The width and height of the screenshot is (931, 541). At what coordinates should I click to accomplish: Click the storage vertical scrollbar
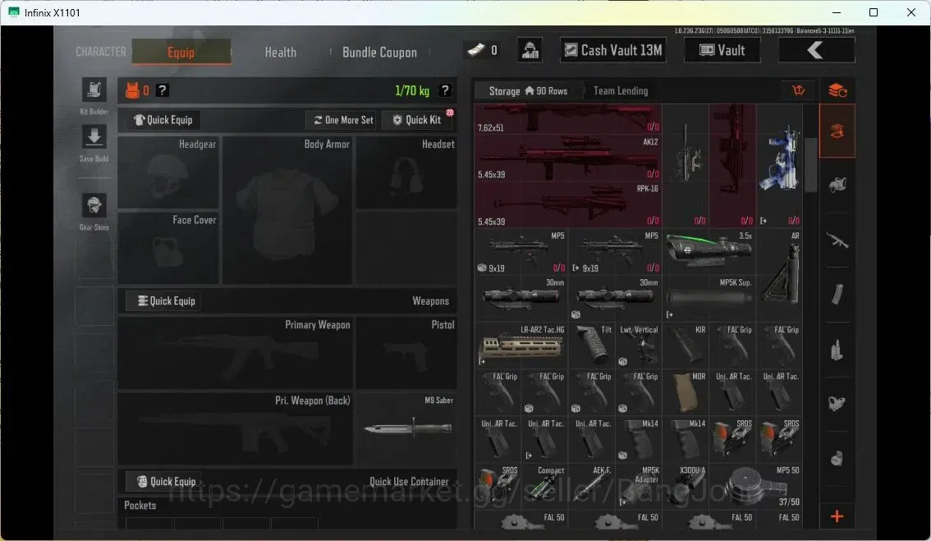tap(810, 165)
